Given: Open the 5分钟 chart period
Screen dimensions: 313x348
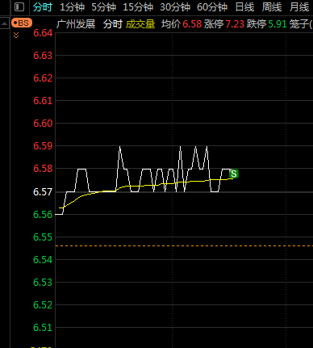Looking at the screenshot, I should pyautogui.click(x=104, y=7).
